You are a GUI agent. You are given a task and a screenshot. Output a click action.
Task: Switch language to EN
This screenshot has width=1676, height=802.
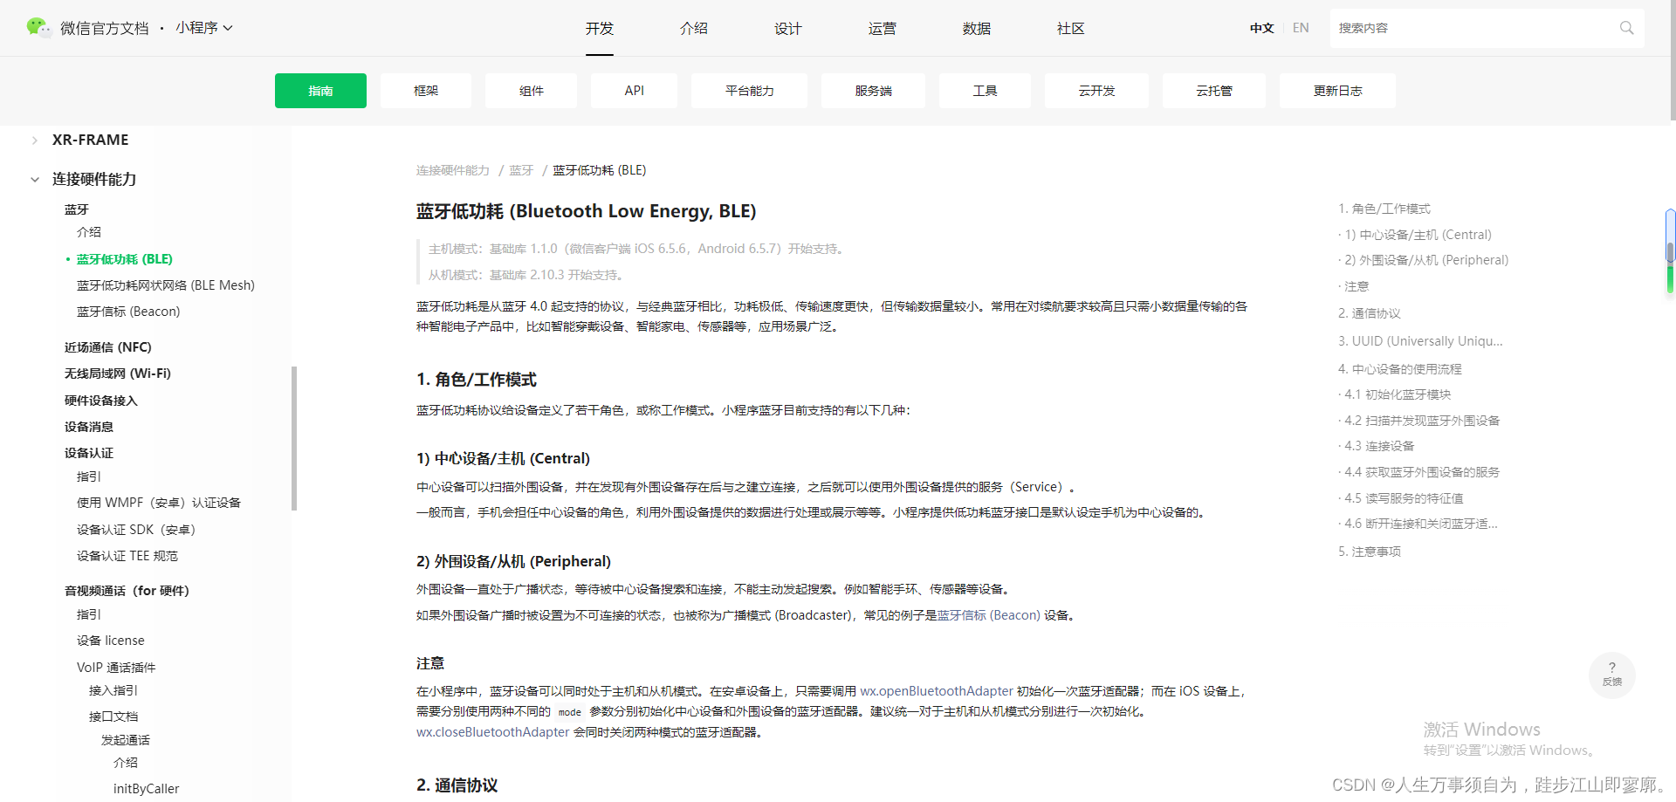[x=1301, y=28]
